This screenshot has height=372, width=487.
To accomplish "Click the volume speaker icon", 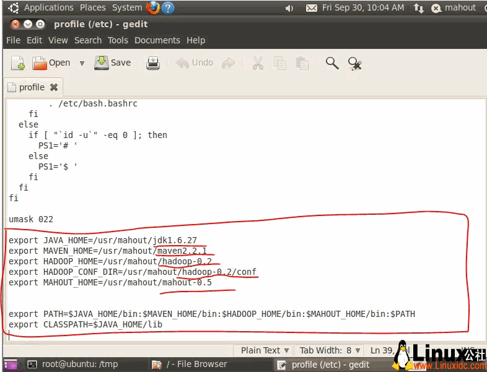I will click(289, 8).
